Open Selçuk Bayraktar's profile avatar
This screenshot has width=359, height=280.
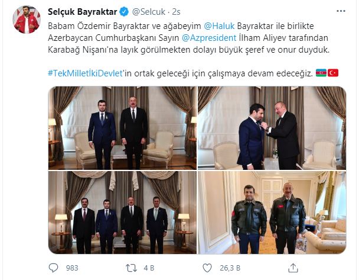coord(27,20)
